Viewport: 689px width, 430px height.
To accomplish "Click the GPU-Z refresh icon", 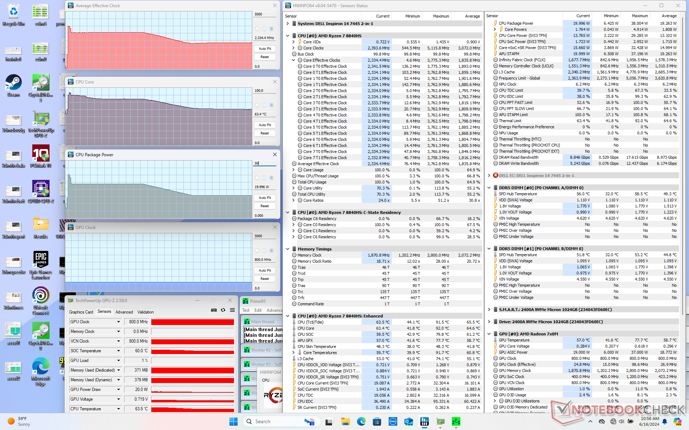I will pyautogui.click(x=223, y=310).
